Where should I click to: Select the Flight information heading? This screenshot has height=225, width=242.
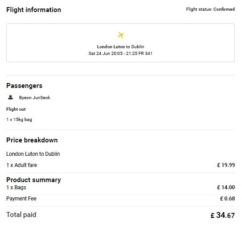(33, 10)
